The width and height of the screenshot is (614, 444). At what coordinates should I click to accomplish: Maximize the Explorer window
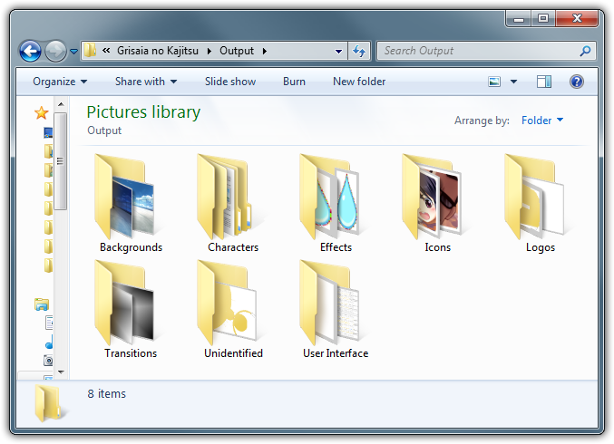pyautogui.click(x=542, y=18)
